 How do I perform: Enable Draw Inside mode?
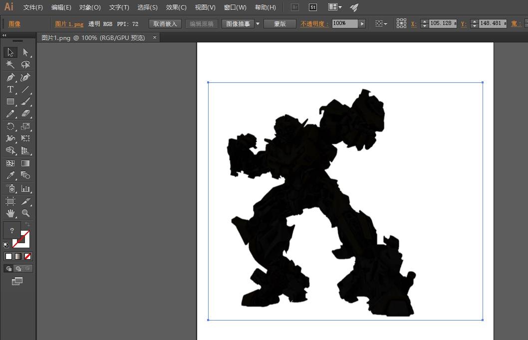pos(27,269)
